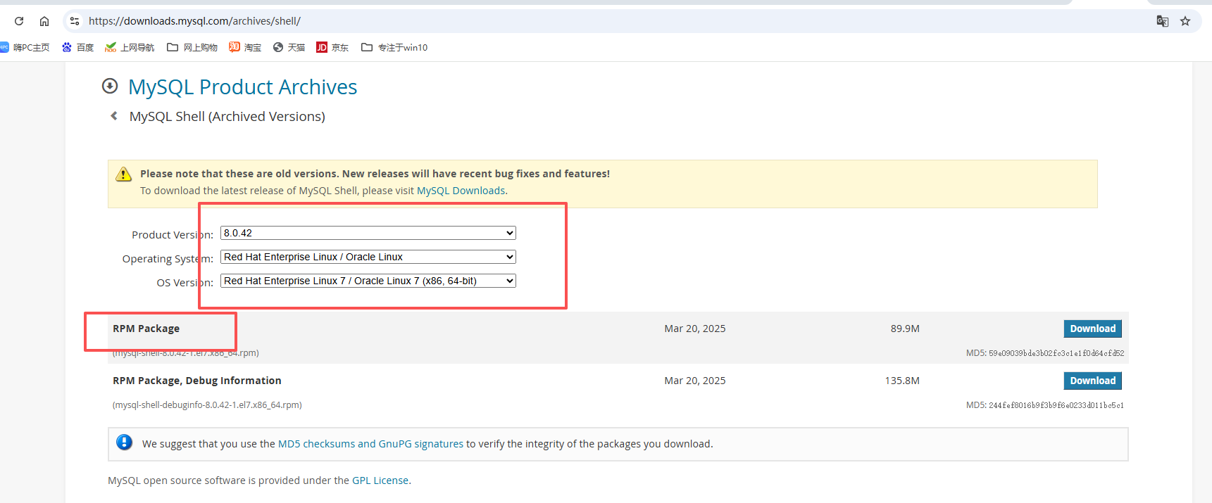This screenshot has width=1212, height=503.
Task: Click the MySQL Shell (Archived Versions) heading
Action: (x=227, y=116)
